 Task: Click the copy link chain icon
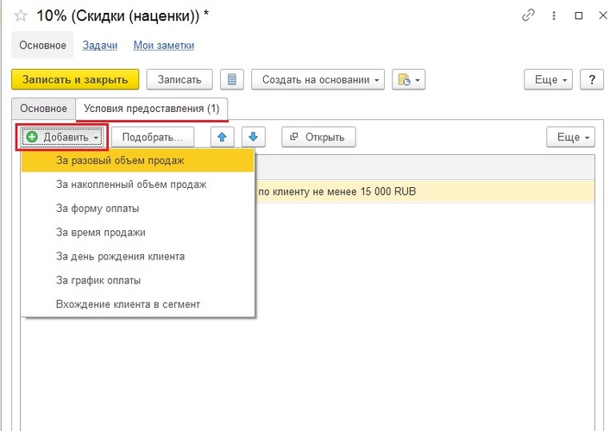[x=528, y=16]
